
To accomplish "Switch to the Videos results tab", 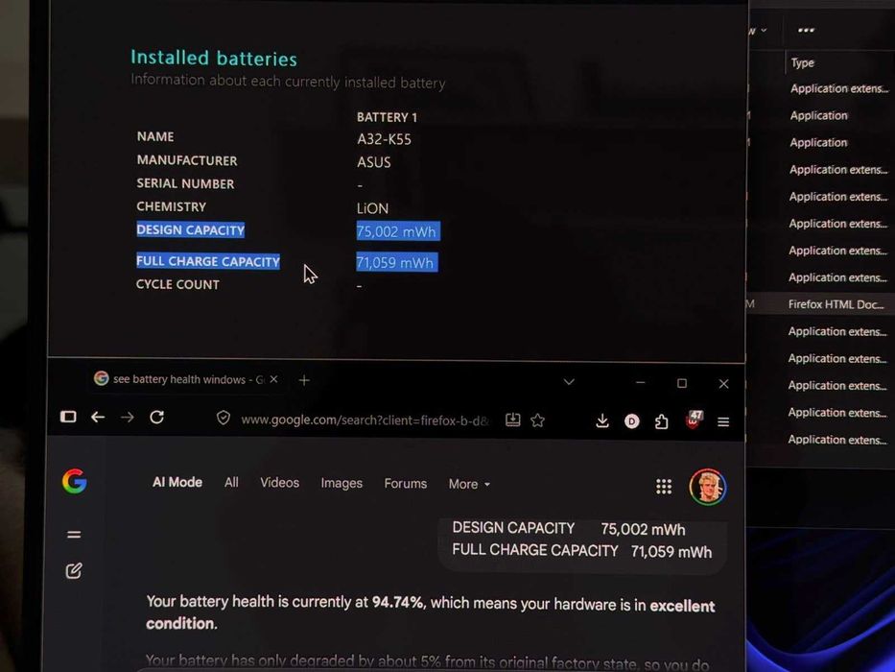I will (x=280, y=483).
